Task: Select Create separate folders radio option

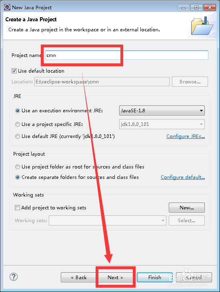Action: pos(18,177)
